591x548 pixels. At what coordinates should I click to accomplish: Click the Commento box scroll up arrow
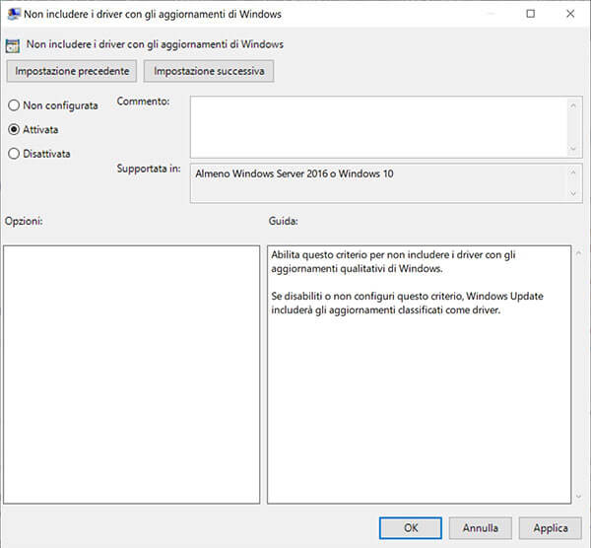click(573, 106)
